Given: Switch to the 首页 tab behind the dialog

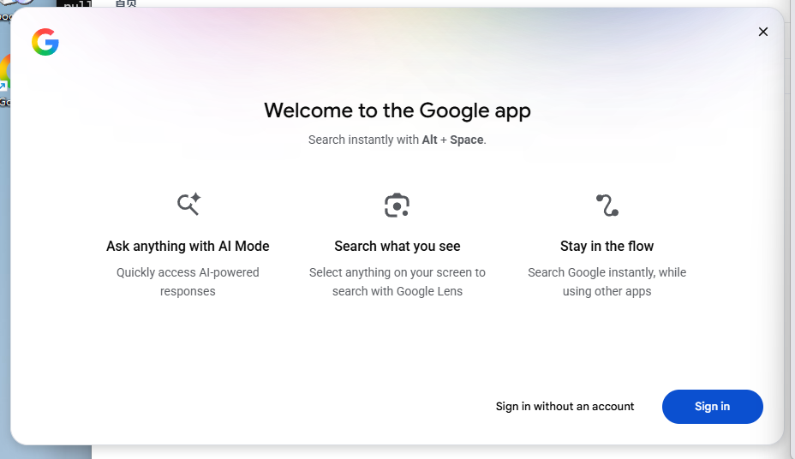Looking at the screenshot, I should (126, 3).
